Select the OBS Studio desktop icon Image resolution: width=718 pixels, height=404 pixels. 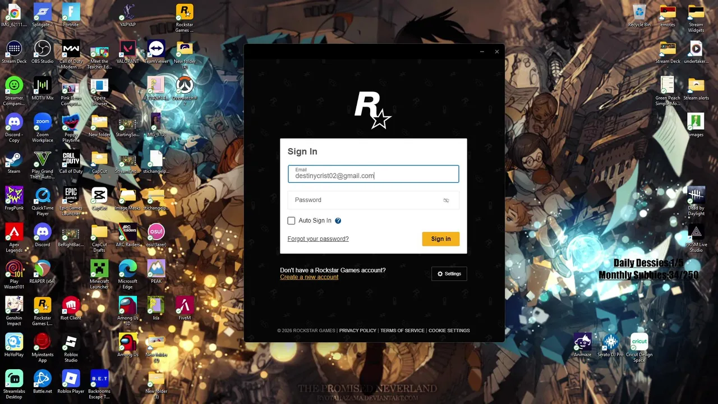[43, 52]
